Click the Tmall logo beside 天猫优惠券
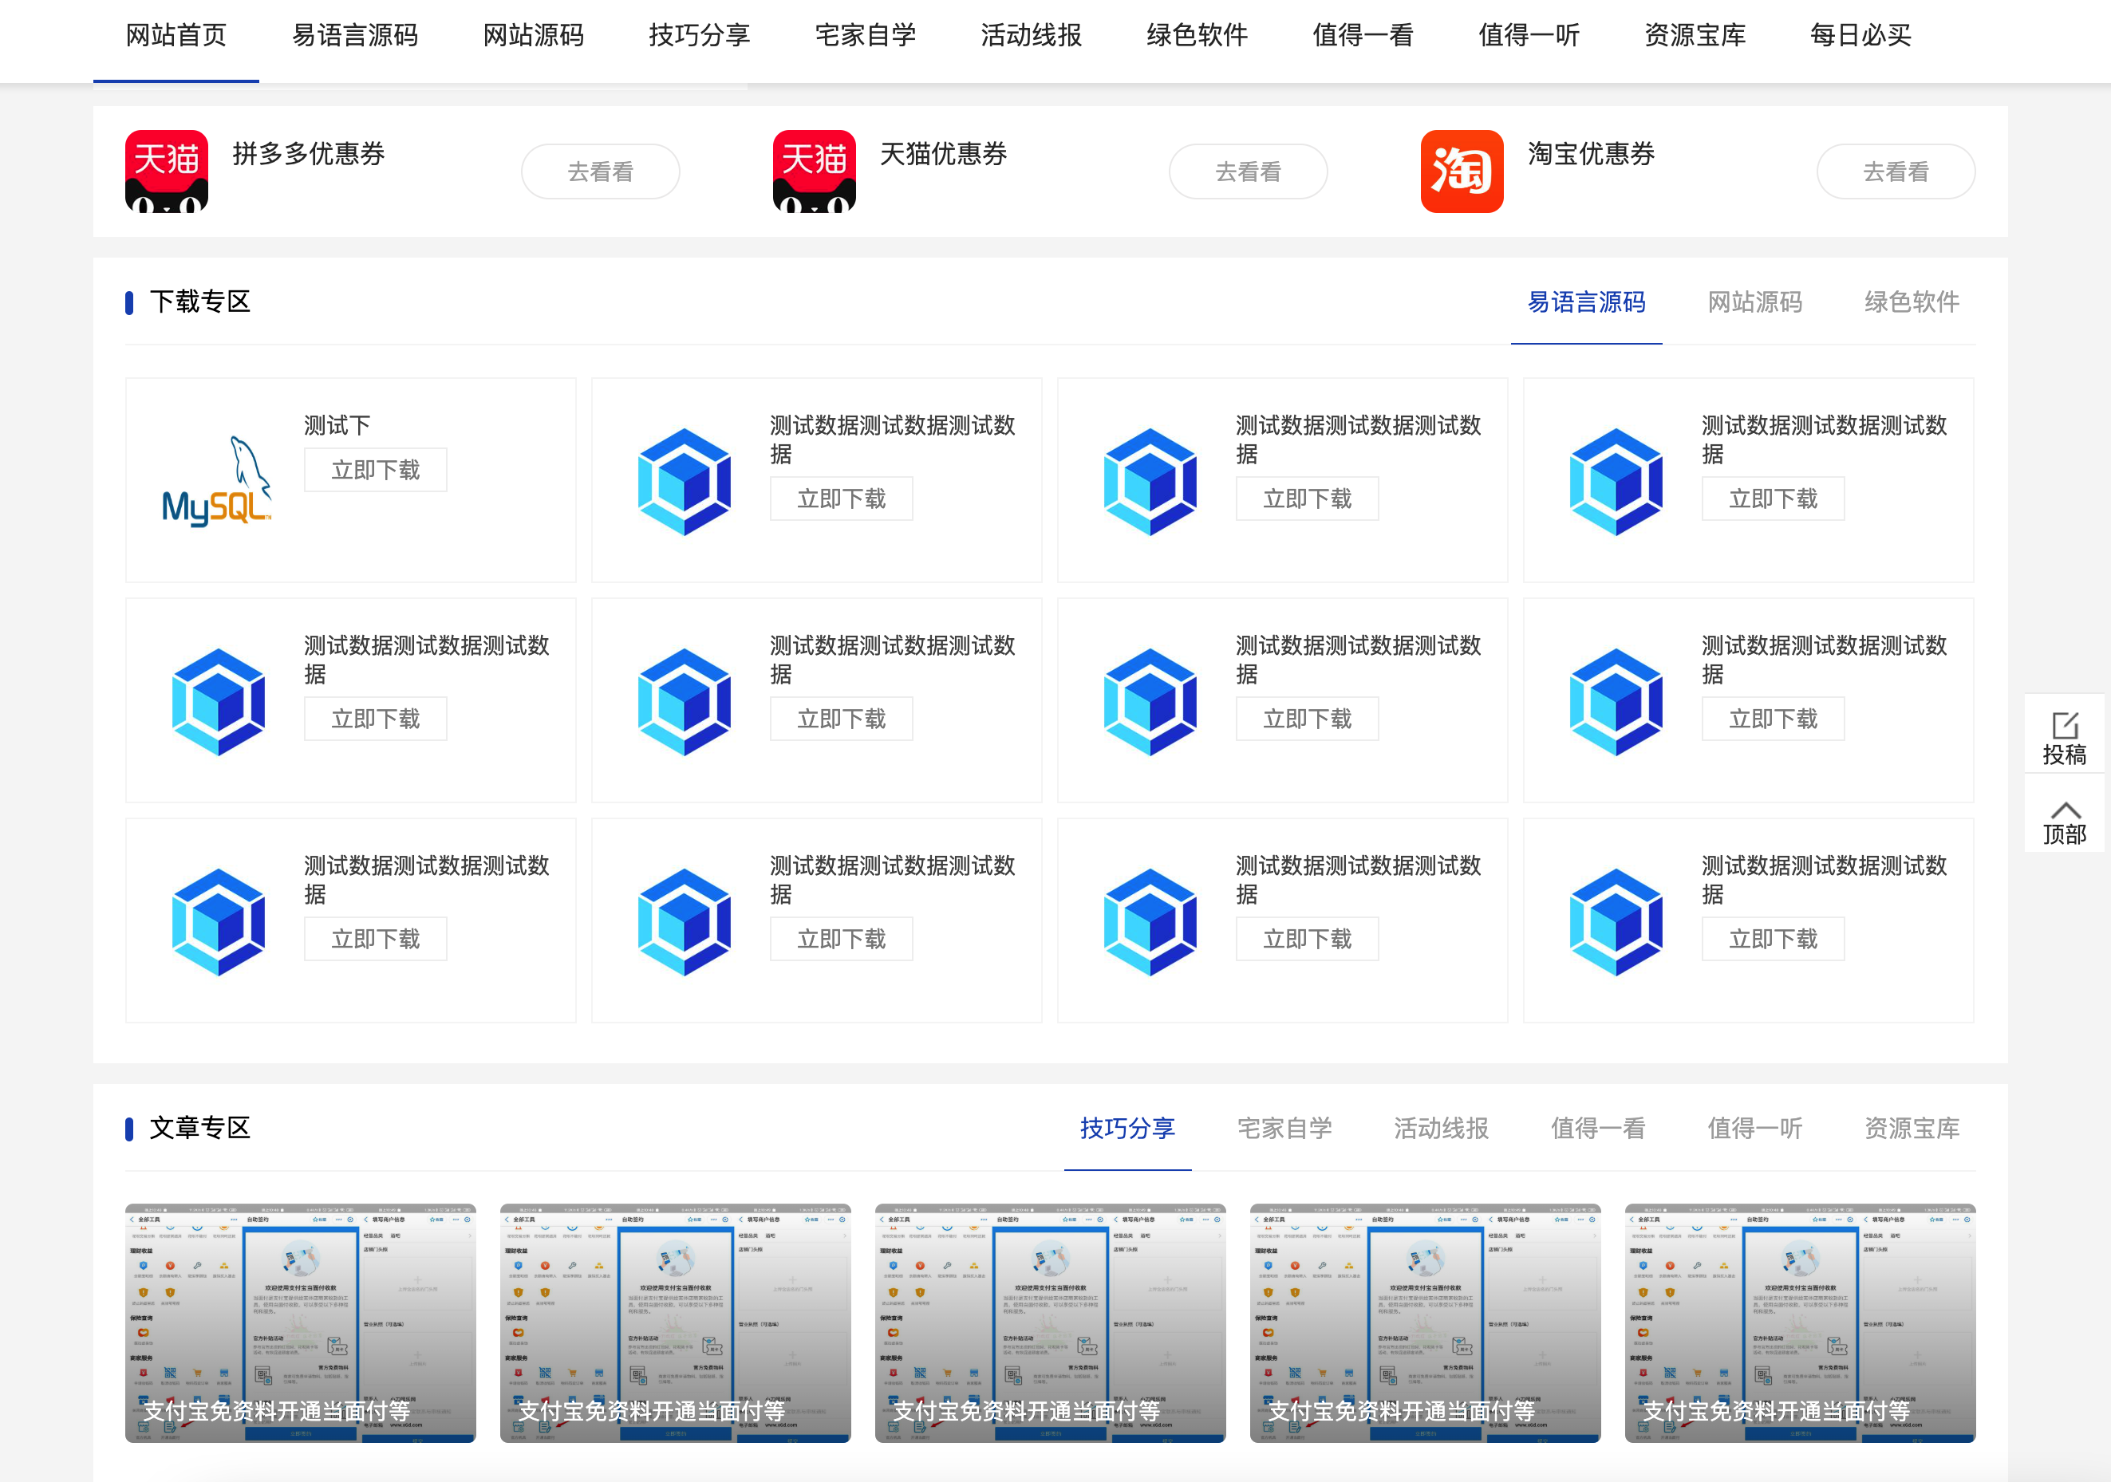2111x1482 pixels. (x=814, y=171)
